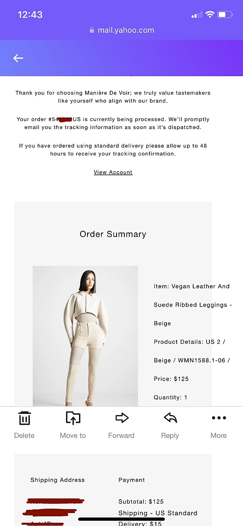Tap the home indicator bar
This screenshot has height=526, width=243.
[122, 519]
